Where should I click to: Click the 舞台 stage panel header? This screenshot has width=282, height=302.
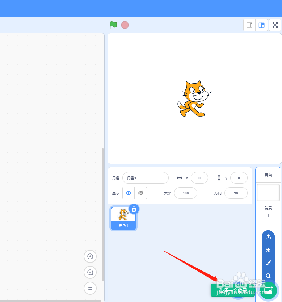(x=268, y=175)
